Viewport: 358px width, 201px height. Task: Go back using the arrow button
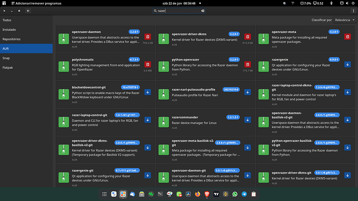(28, 11)
